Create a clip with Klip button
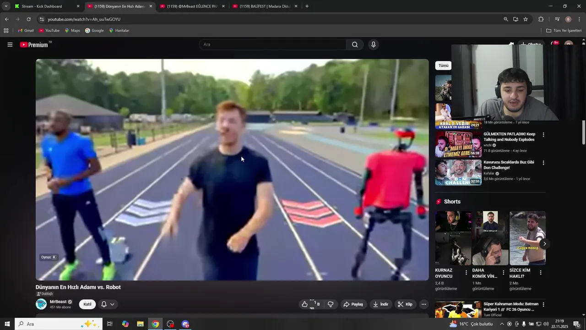 coord(405,304)
